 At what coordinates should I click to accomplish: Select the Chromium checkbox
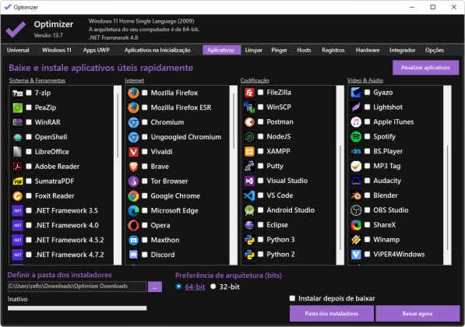[145, 122]
